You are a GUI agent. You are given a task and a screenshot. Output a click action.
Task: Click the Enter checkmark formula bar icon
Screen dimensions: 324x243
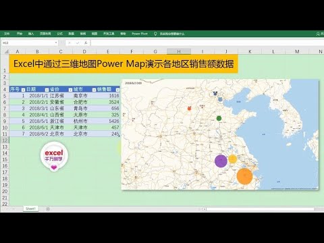point(78,43)
